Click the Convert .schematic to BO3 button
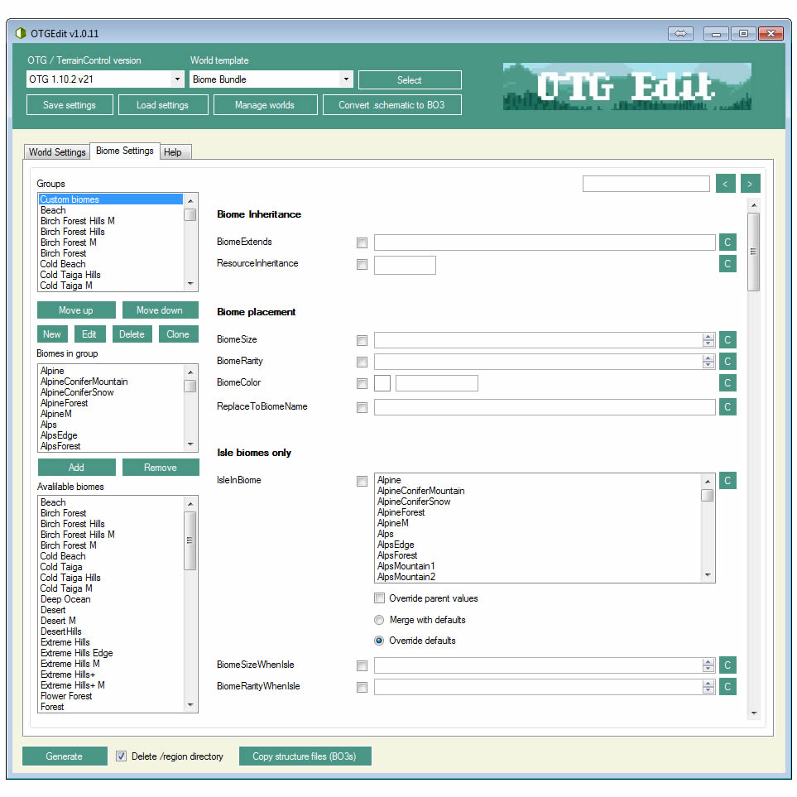The height and width of the screenshot is (797, 797). pyautogui.click(x=391, y=105)
